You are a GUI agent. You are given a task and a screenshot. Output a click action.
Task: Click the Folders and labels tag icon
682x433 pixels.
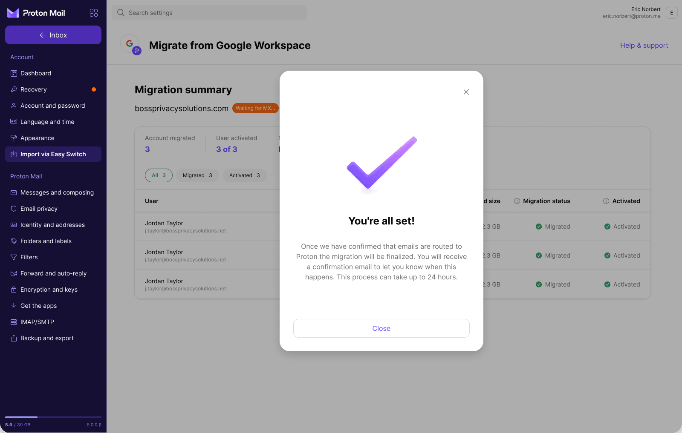coord(14,241)
